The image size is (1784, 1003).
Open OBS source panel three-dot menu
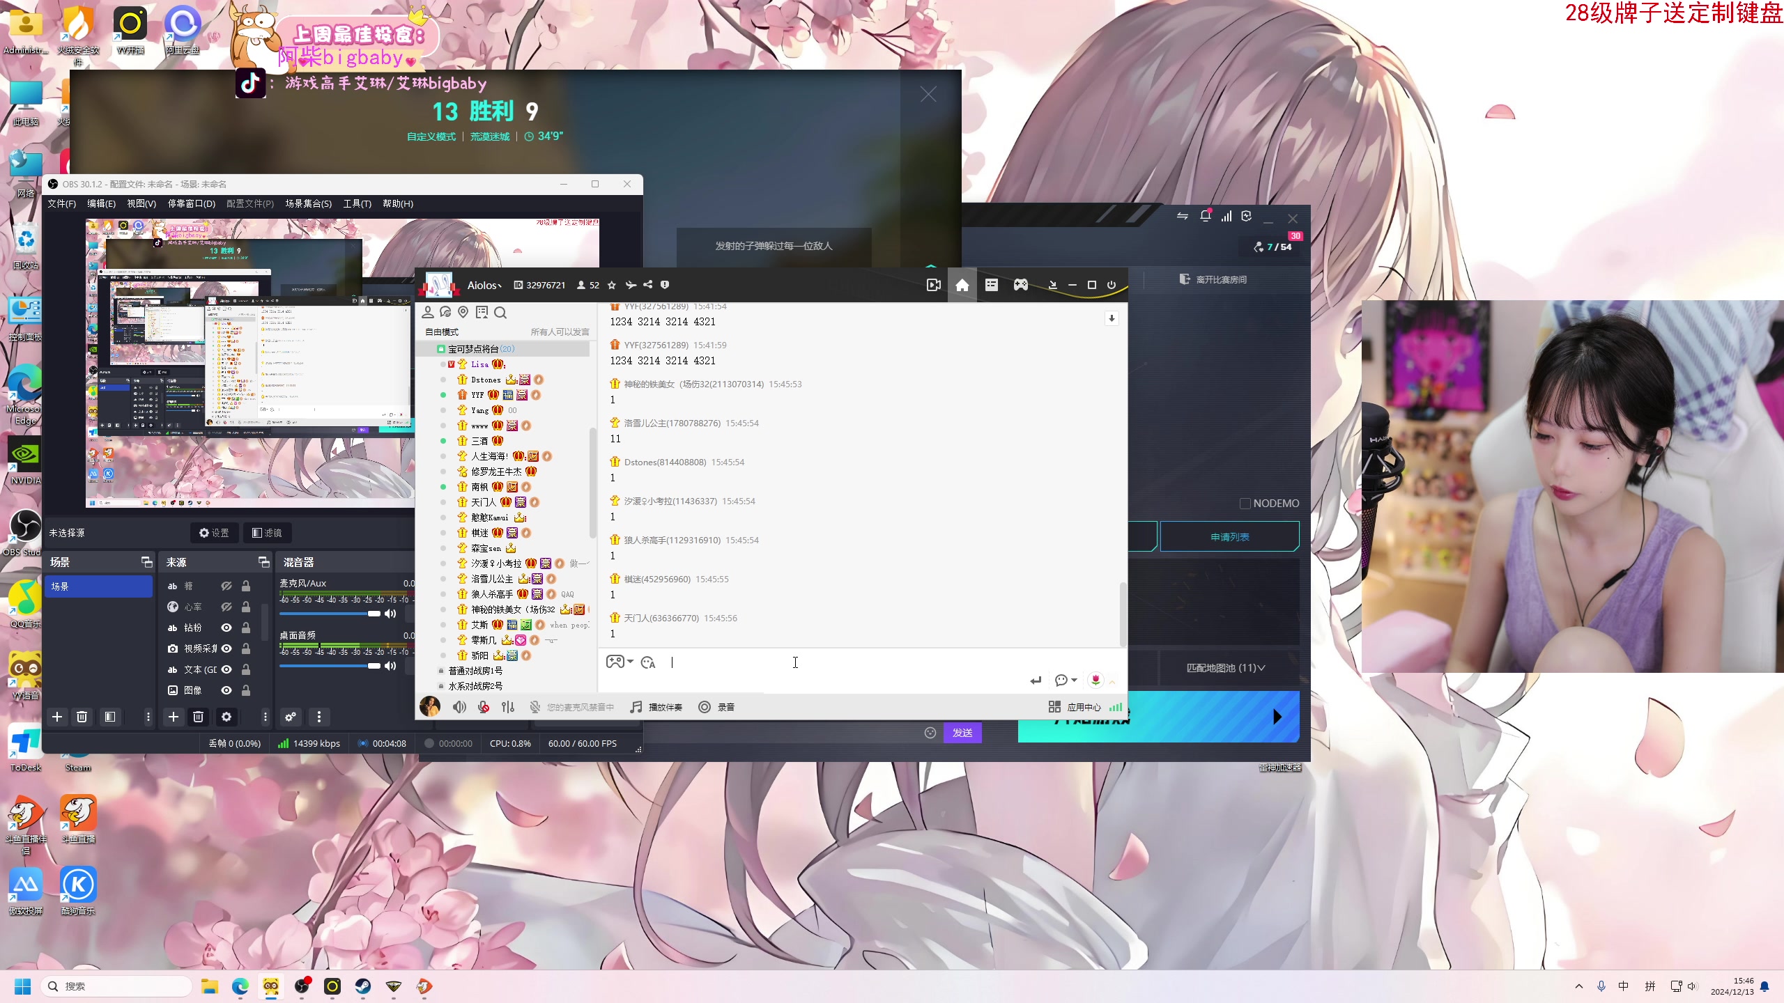coord(265,717)
